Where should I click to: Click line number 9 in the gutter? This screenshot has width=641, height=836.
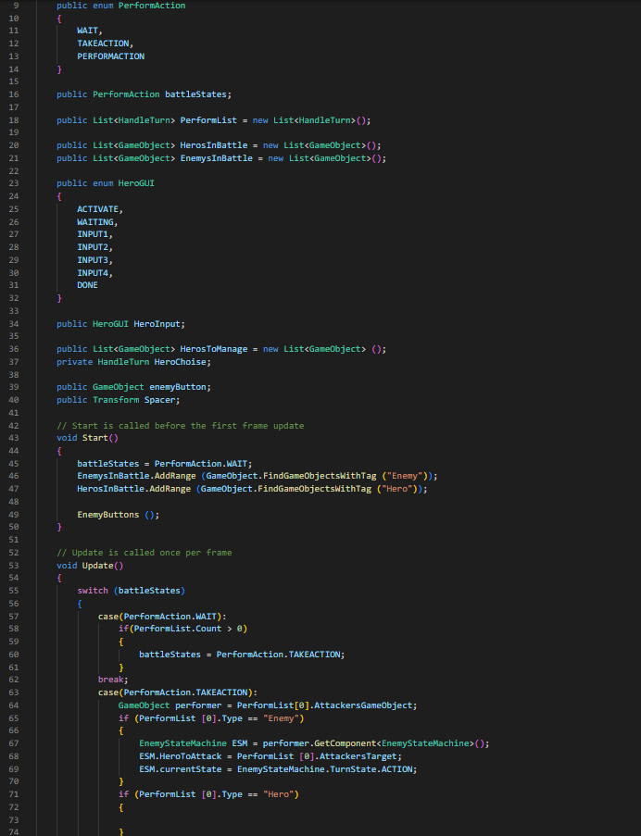pos(15,6)
